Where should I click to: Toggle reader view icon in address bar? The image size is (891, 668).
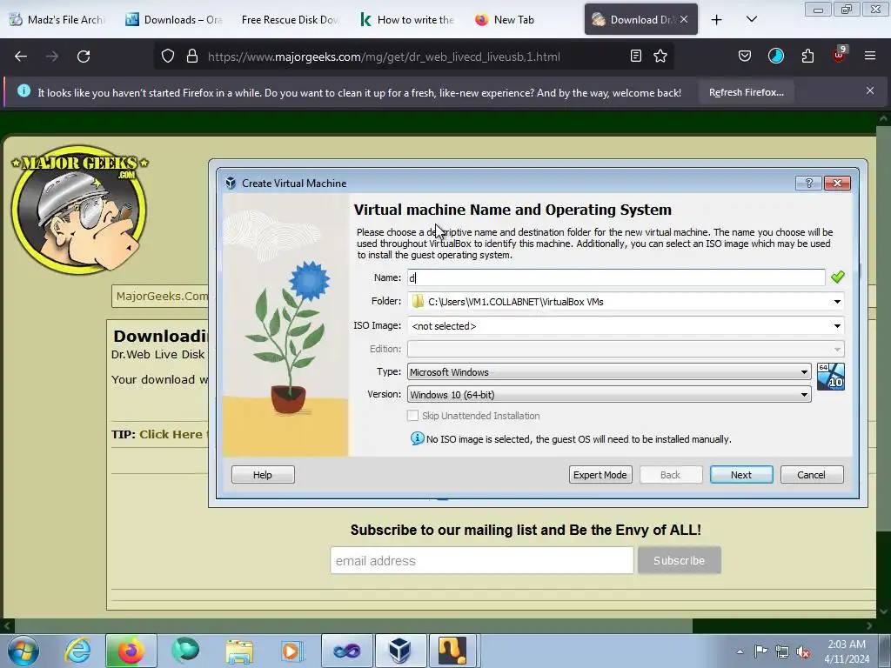[x=636, y=57]
